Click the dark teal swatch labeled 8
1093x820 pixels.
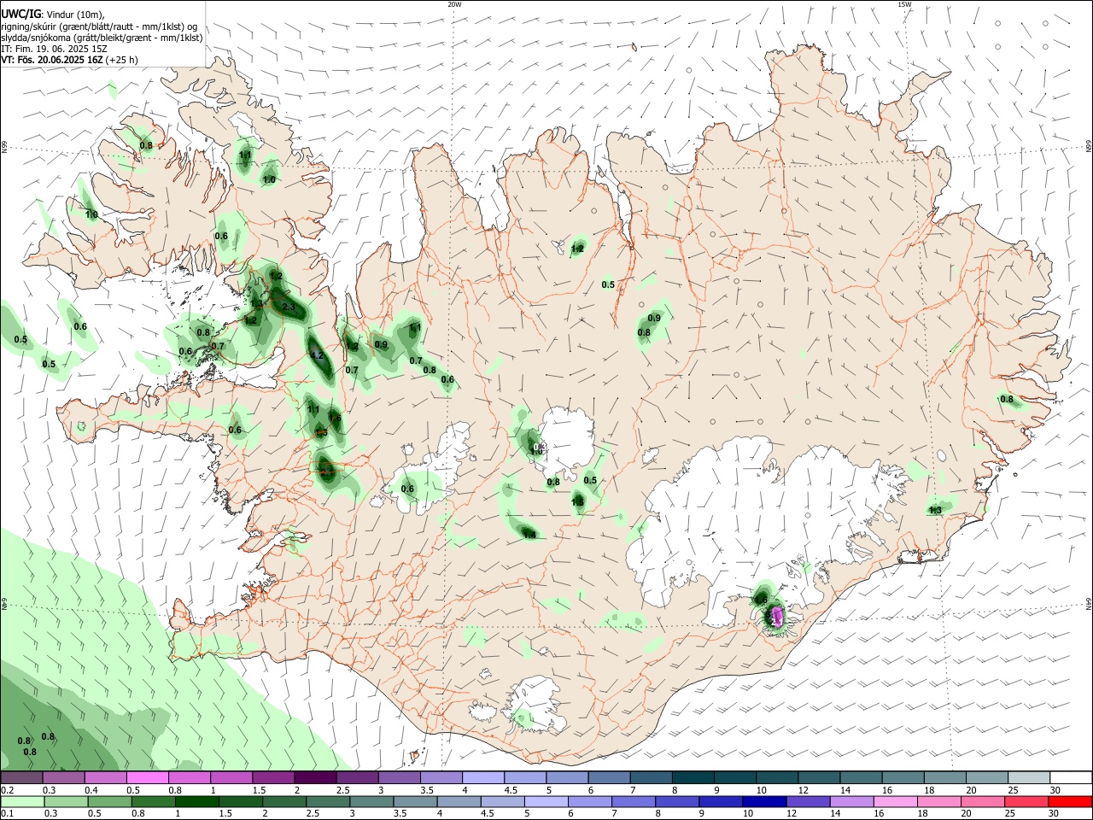point(693,778)
